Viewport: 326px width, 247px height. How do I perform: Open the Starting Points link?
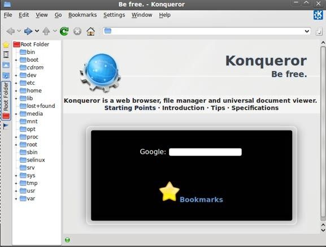pos(130,108)
